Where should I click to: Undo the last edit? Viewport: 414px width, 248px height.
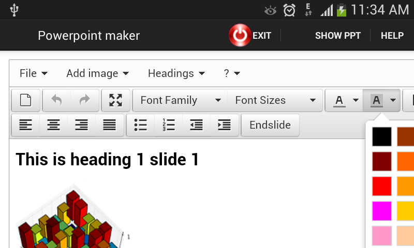[x=56, y=100]
